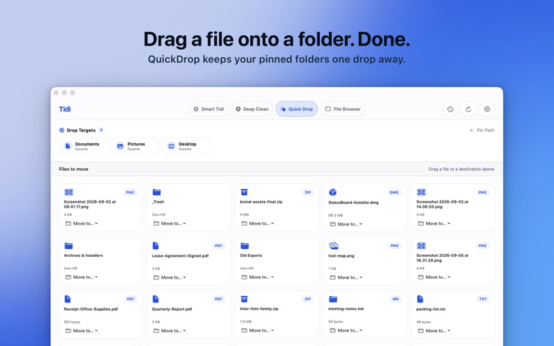This screenshot has width=554, height=346.
Task: Open Move to dropdown for Receipt-Office-Supplies.pdf
Action: point(82,331)
